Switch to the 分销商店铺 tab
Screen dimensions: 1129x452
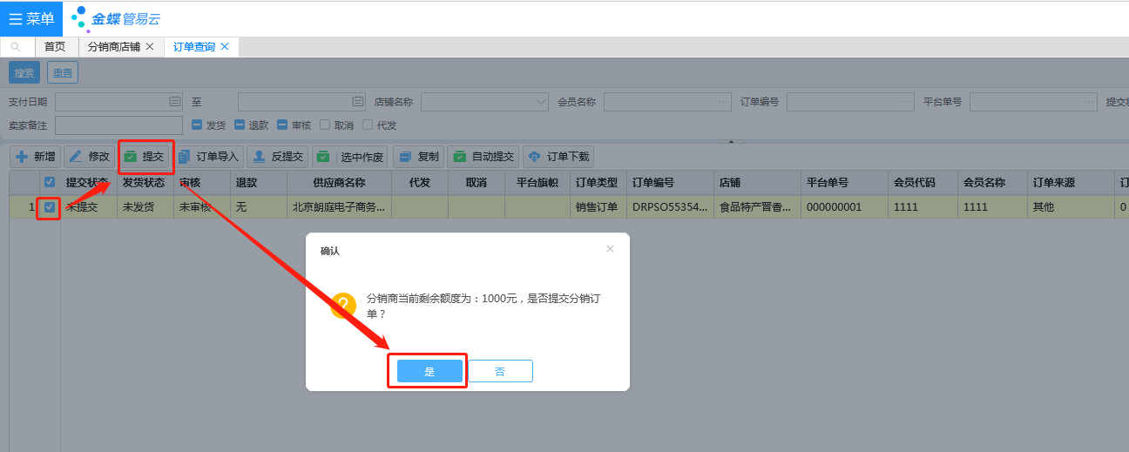tap(114, 47)
